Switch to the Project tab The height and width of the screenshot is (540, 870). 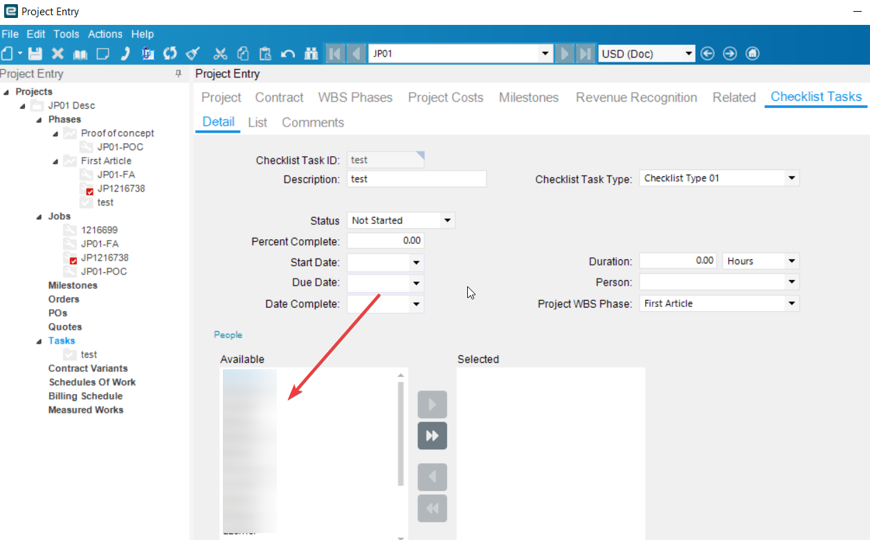coord(221,97)
